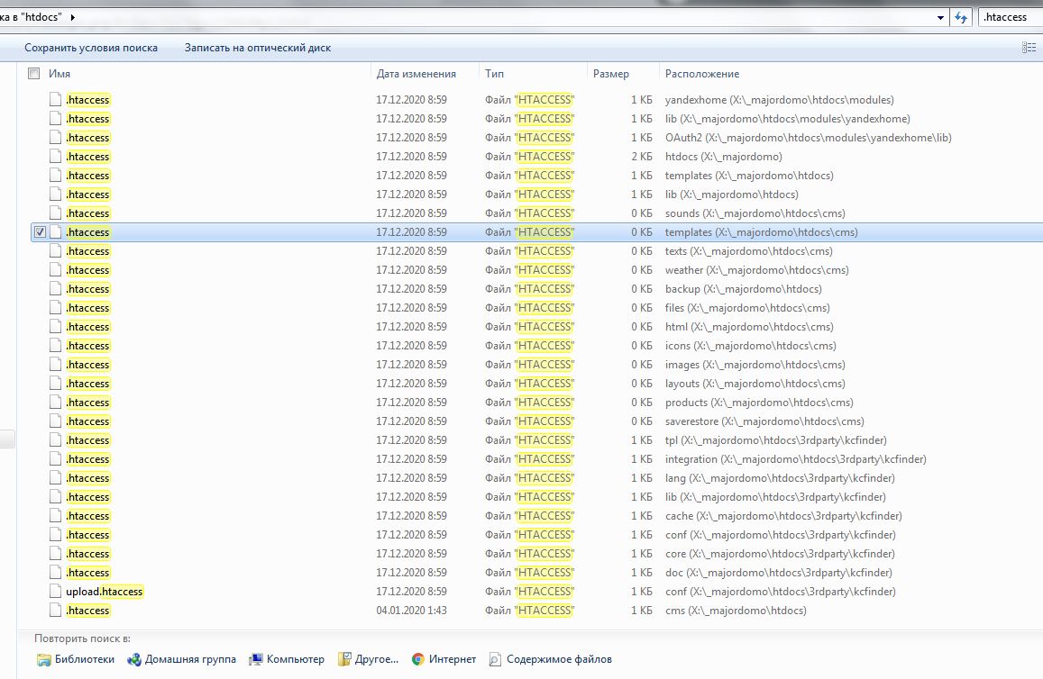This screenshot has height=679, width=1043.
Task: Select the .htaccess row located in saverestore
Action: [88, 421]
